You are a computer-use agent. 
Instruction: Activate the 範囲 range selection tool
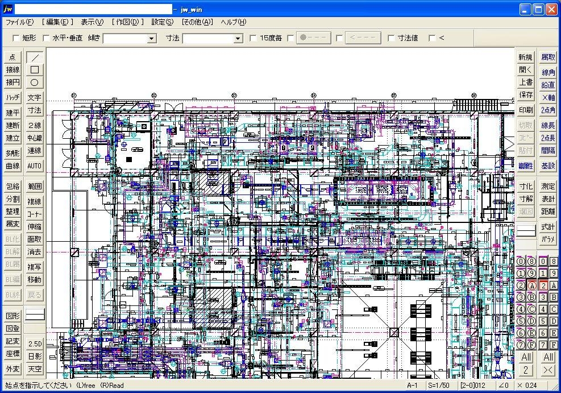pos(35,186)
